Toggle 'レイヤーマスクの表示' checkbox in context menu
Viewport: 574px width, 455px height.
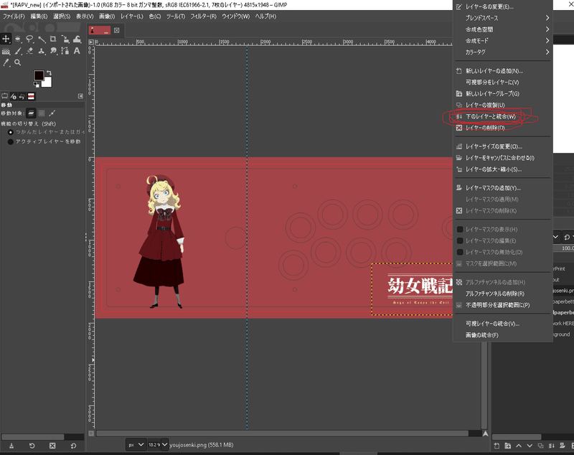(x=460, y=230)
